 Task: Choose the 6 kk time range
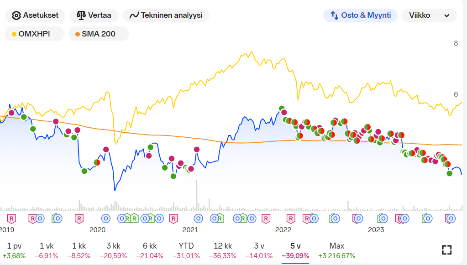click(x=150, y=250)
